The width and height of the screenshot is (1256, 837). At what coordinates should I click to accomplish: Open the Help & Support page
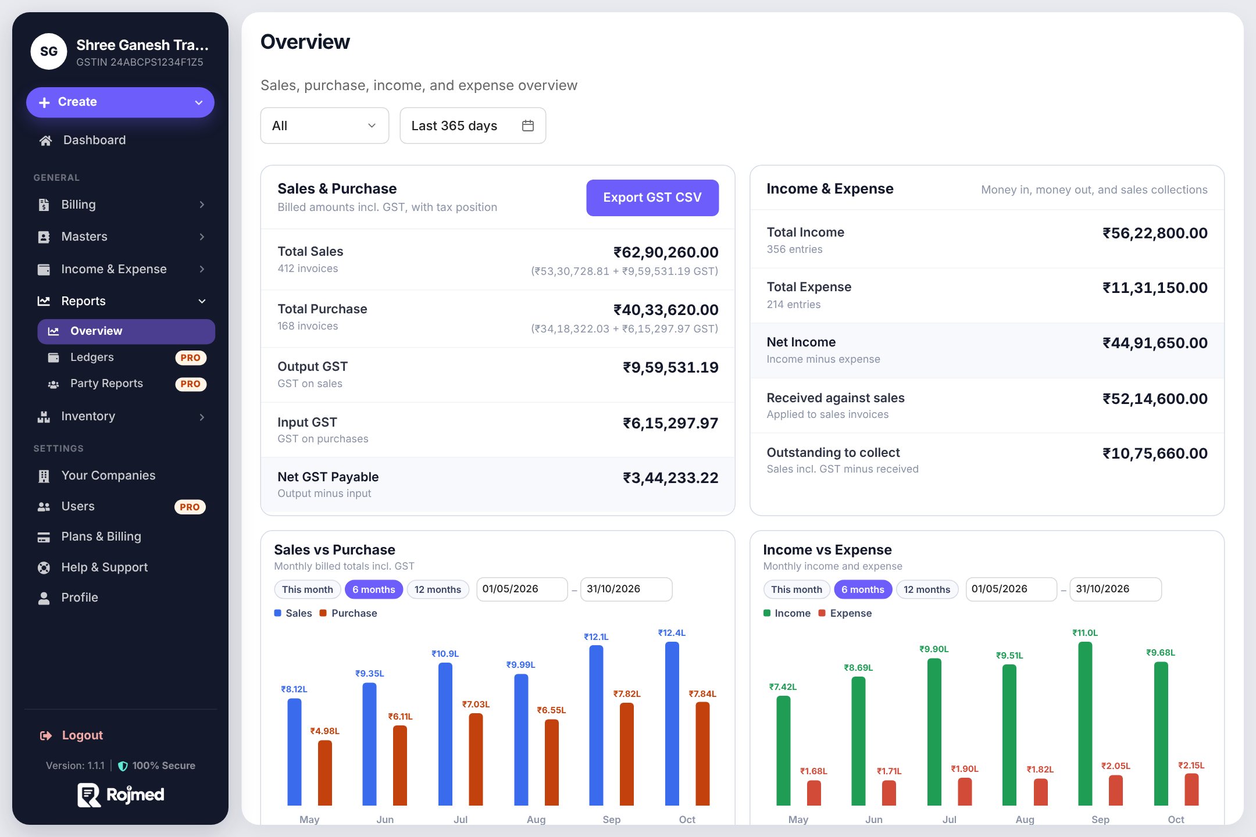[120, 567]
